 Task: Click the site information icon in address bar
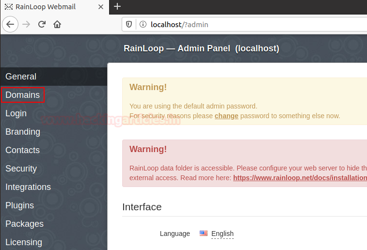pos(143,24)
